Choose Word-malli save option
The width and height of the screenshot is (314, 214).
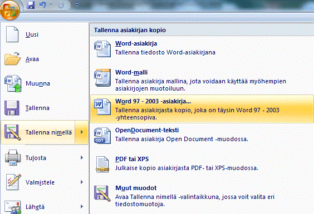click(202, 80)
